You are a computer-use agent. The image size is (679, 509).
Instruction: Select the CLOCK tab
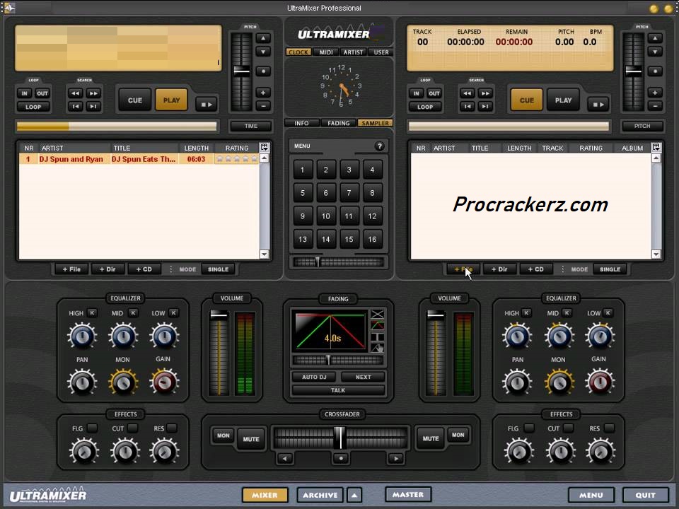298,52
